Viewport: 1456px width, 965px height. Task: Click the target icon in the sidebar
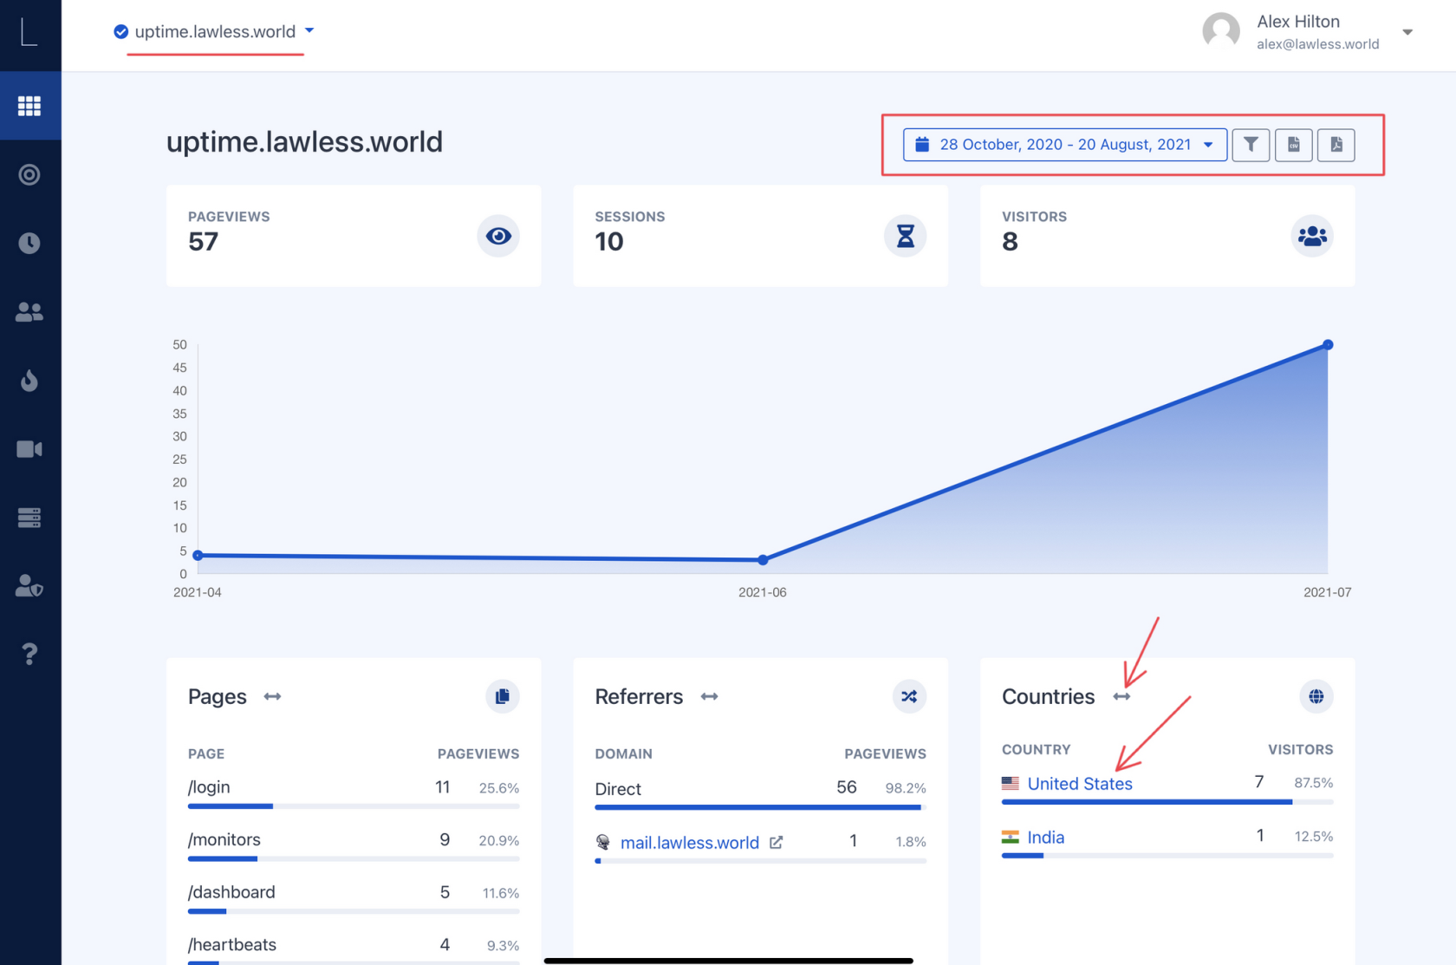pos(29,175)
